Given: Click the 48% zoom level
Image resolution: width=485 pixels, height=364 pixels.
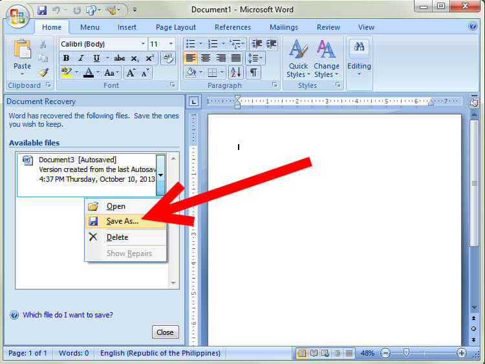Looking at the screenshot, I should (367, 353).
